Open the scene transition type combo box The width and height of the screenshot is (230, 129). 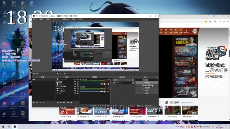click(122, 80)
